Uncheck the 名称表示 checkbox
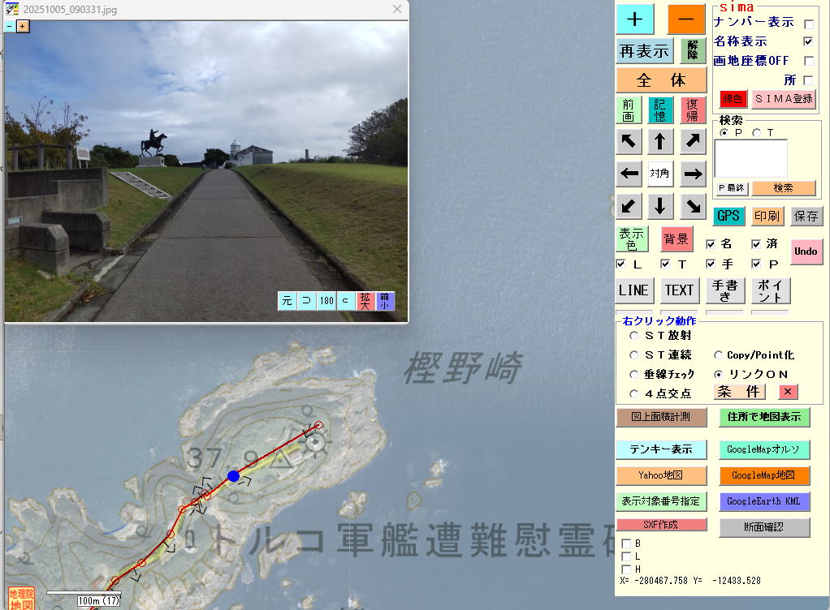This screenshot has width=830, height=610. click(808, 41)
